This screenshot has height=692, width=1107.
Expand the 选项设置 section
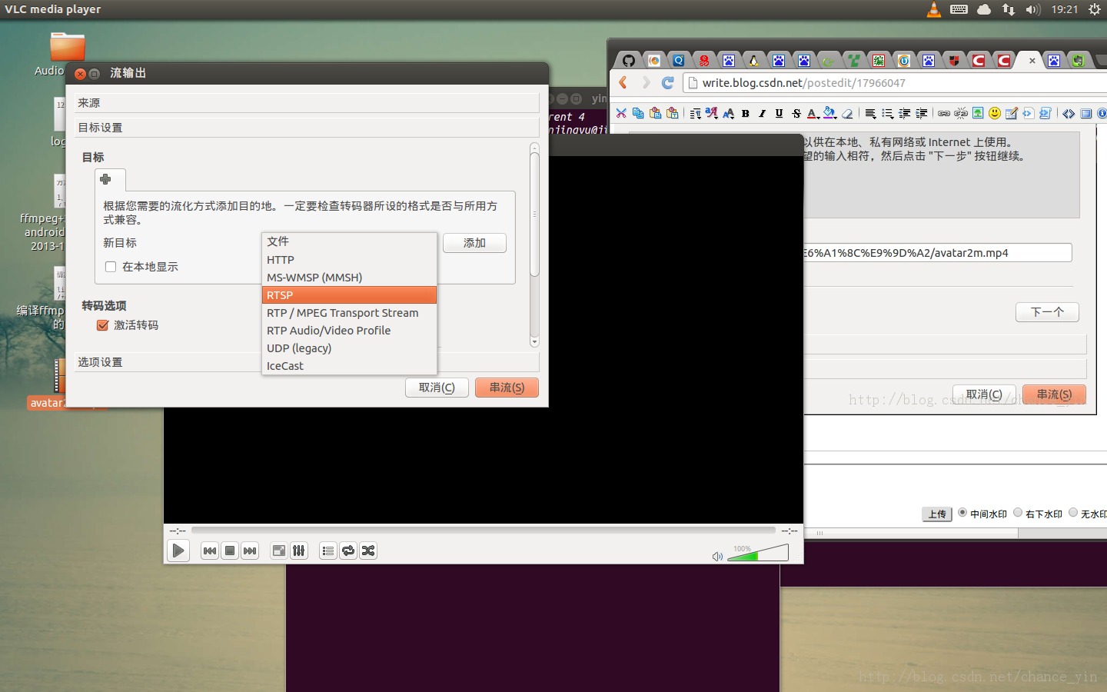point(307,362)
